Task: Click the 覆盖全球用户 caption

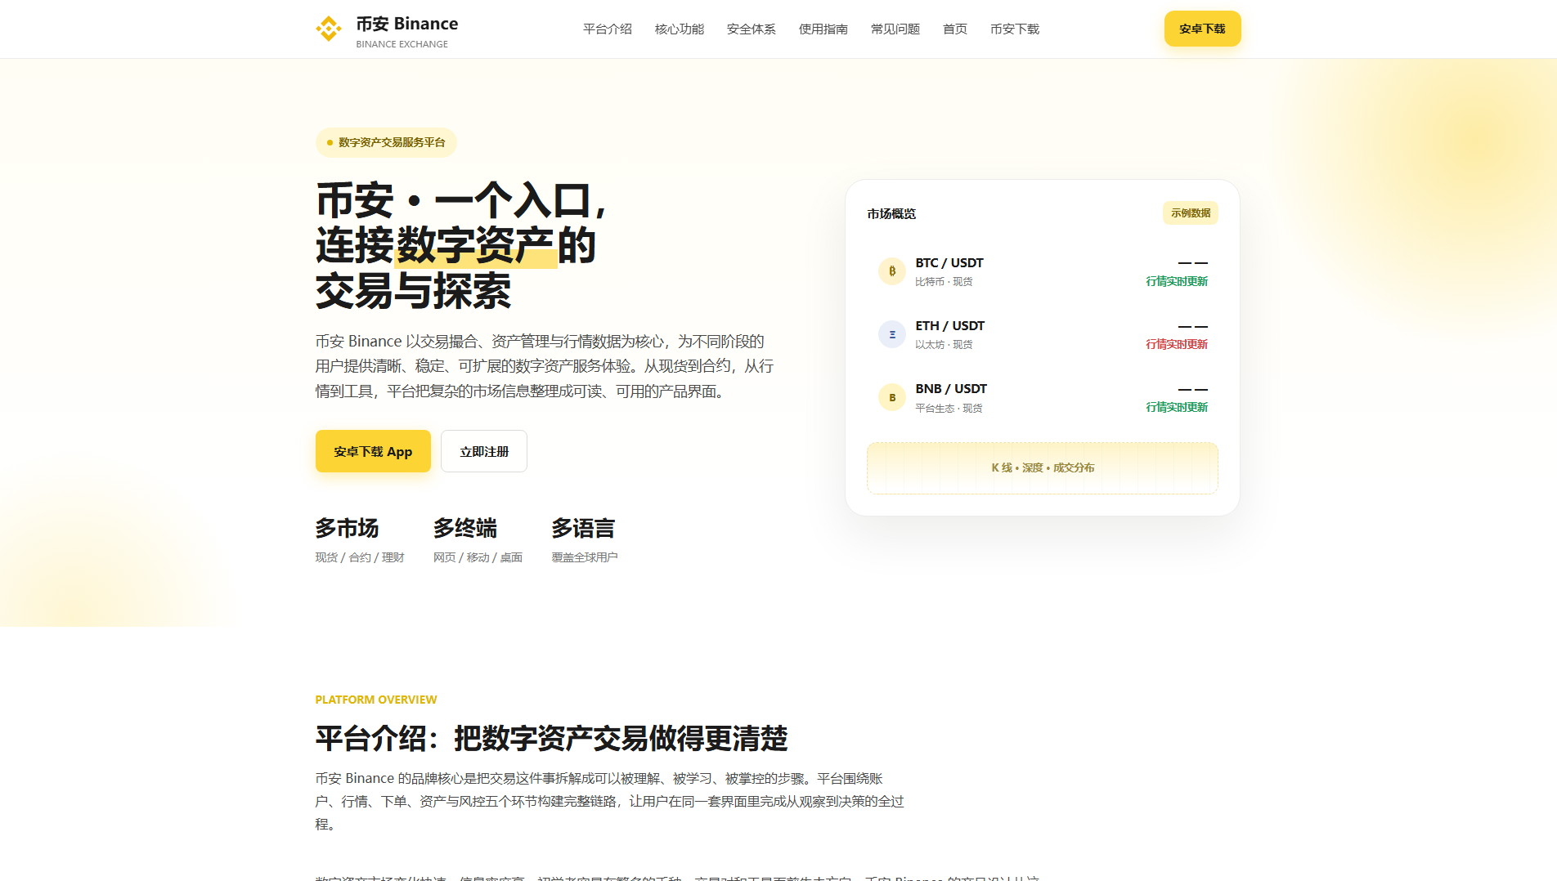Action: tap(585, 557)
